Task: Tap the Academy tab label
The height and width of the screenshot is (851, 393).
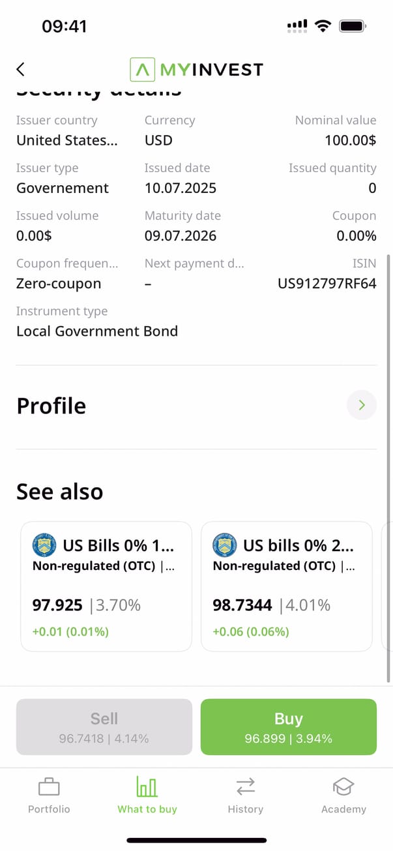Action: 343,809
